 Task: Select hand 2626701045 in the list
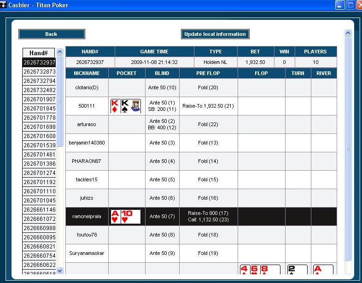tap(39, 201)
